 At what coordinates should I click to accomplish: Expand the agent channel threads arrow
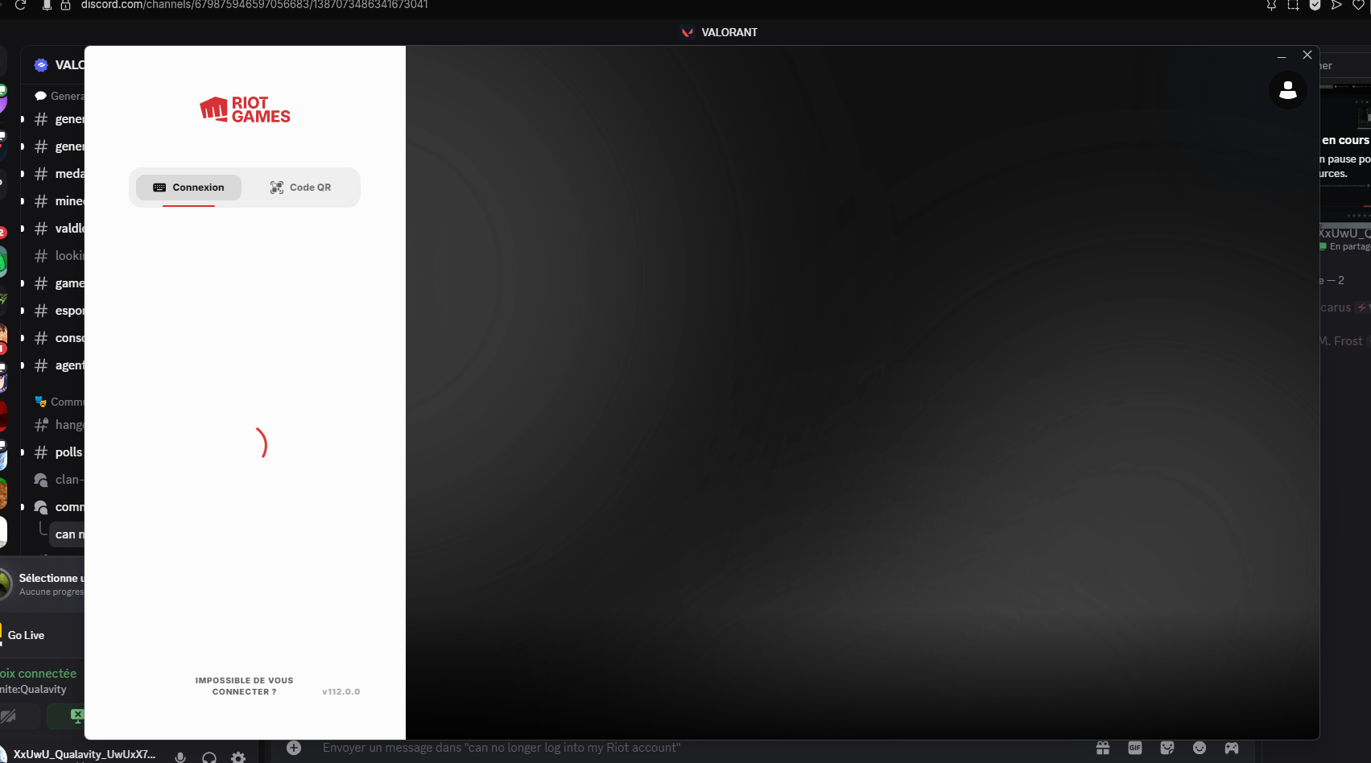tap(23, 365)
